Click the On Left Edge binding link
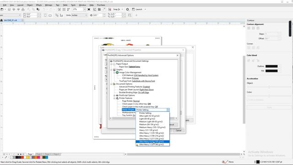The image size is (293, 165). [x=143, y=93]
